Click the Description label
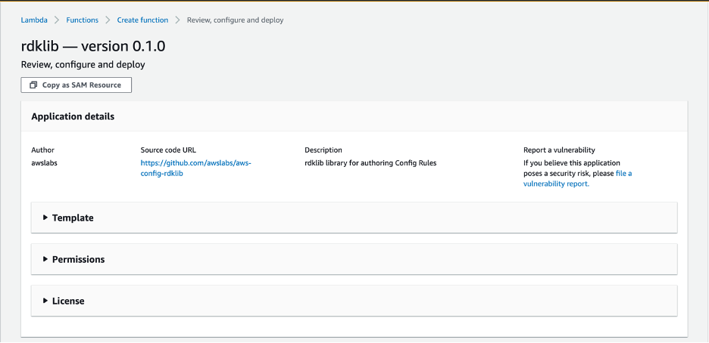 (323, 150)
